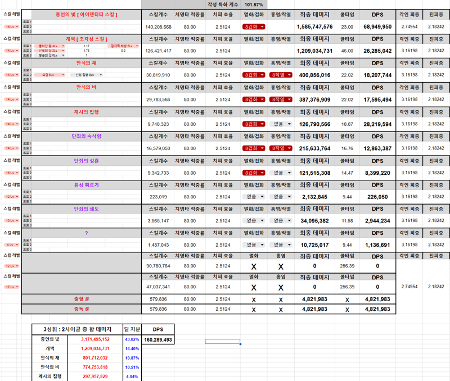Click damage share cell 16.40%
Viewport: 450px width, 381px height.
coord(132,348)
